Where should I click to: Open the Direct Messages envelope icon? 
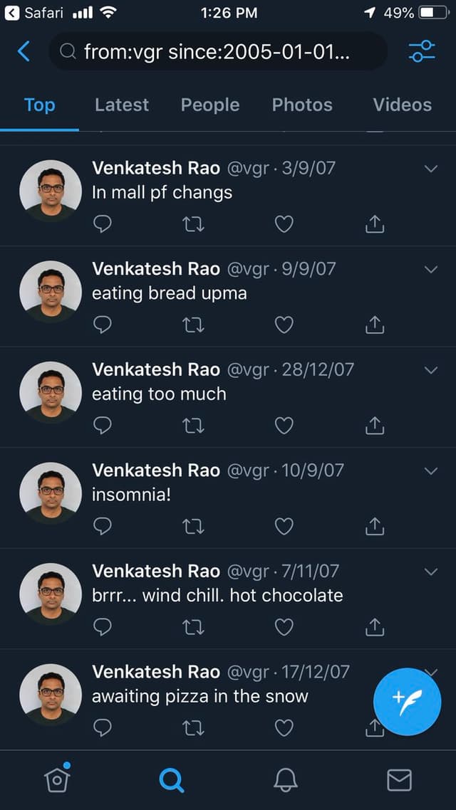400,779
